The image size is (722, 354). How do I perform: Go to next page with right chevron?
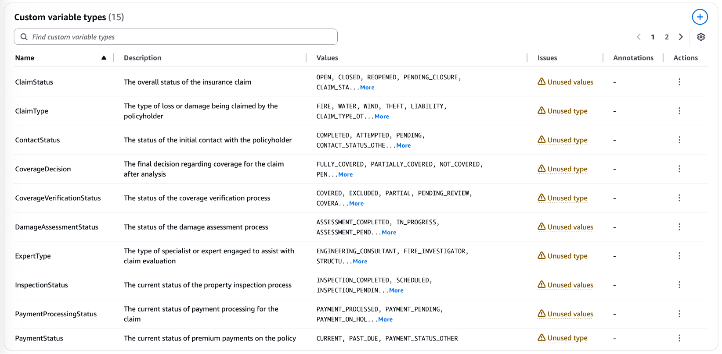(x=681, y=37)
